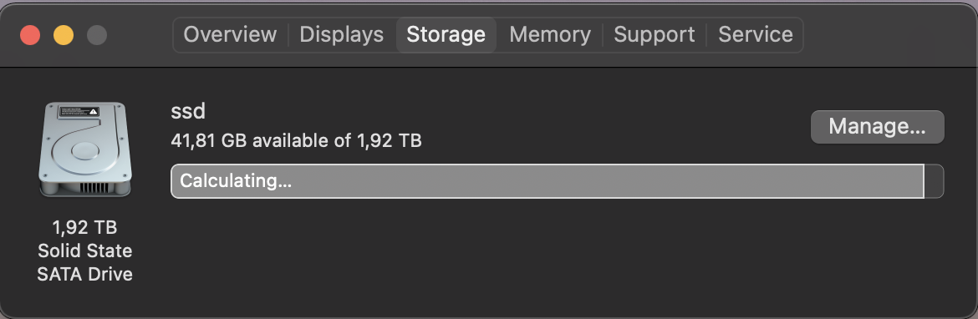The image size is (978, 319).
Task: Click the Solid State SATA Drive caption
Action: (84, 262)
